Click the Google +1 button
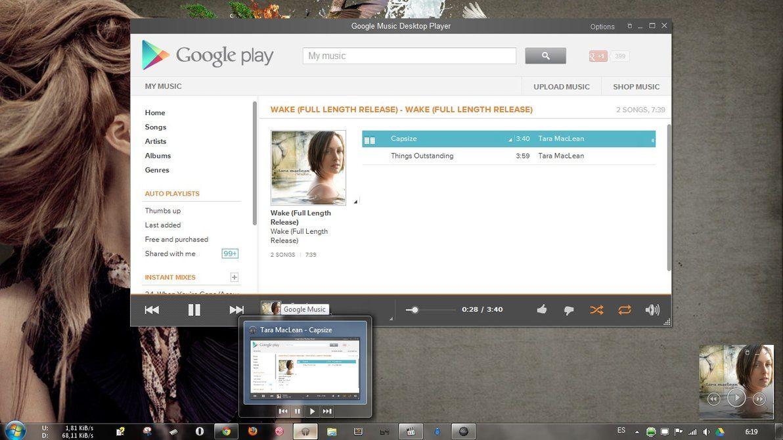 pyautogui.click(x=598, y=56)
